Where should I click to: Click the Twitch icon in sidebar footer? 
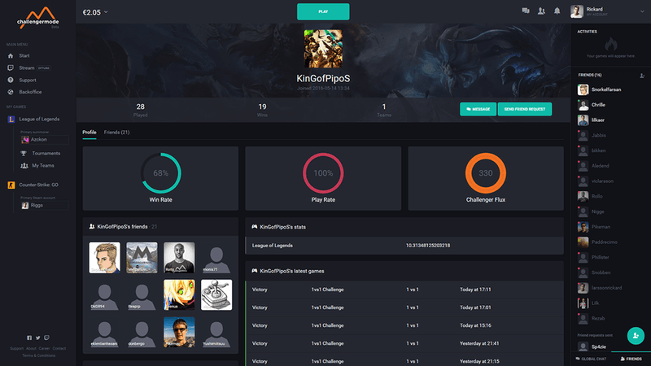tap(46, 338)
